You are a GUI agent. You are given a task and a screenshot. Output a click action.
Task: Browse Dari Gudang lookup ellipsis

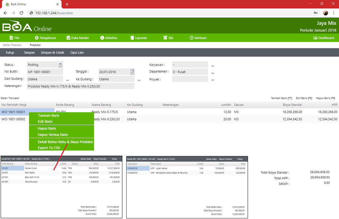68,79
